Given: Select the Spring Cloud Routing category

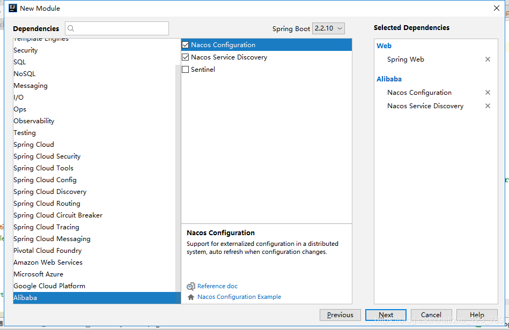Looking at the screenshot, I should coord(94,203).
